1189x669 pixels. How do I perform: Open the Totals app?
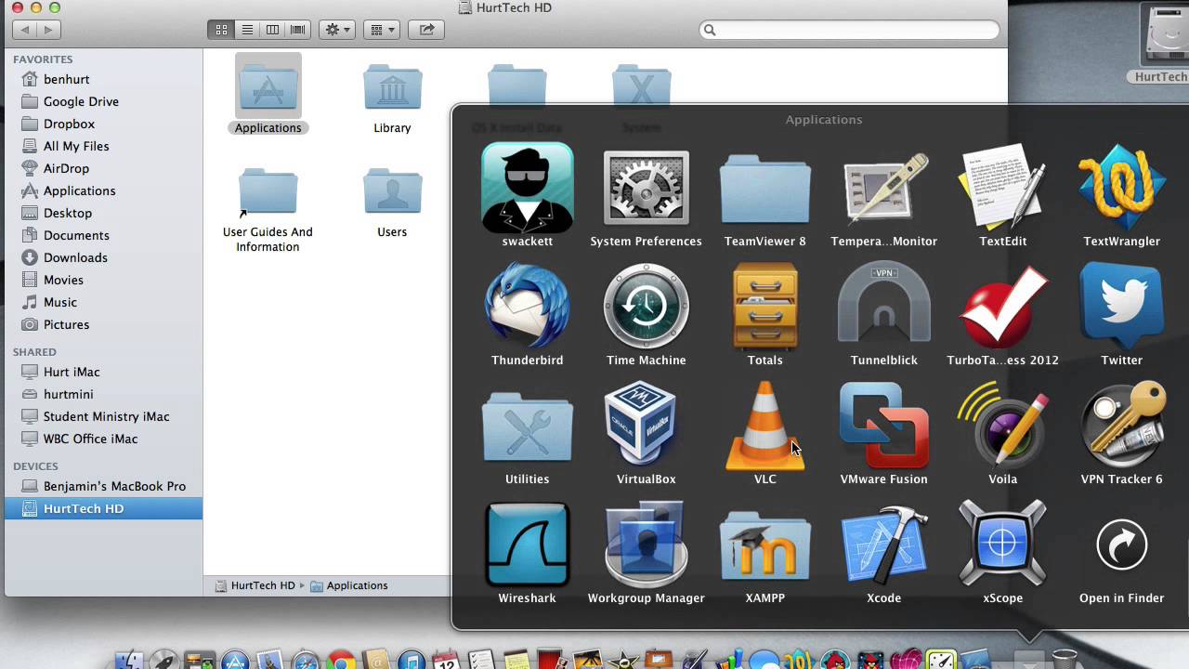tap(764, 307)
